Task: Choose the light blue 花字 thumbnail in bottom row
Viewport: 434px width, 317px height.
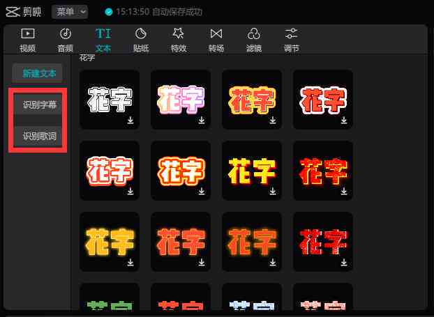Action: (252, 297)
